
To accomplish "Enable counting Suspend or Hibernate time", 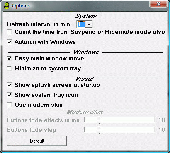I will 9,32.
